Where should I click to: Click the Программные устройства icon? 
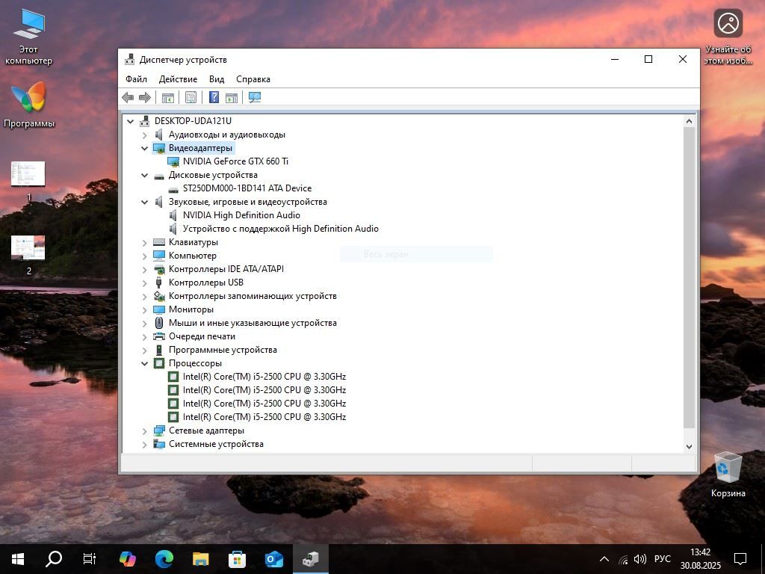(159, 350)
